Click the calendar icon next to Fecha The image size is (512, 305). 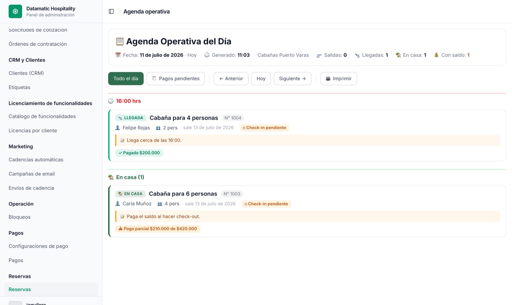(x=118, y=55)
